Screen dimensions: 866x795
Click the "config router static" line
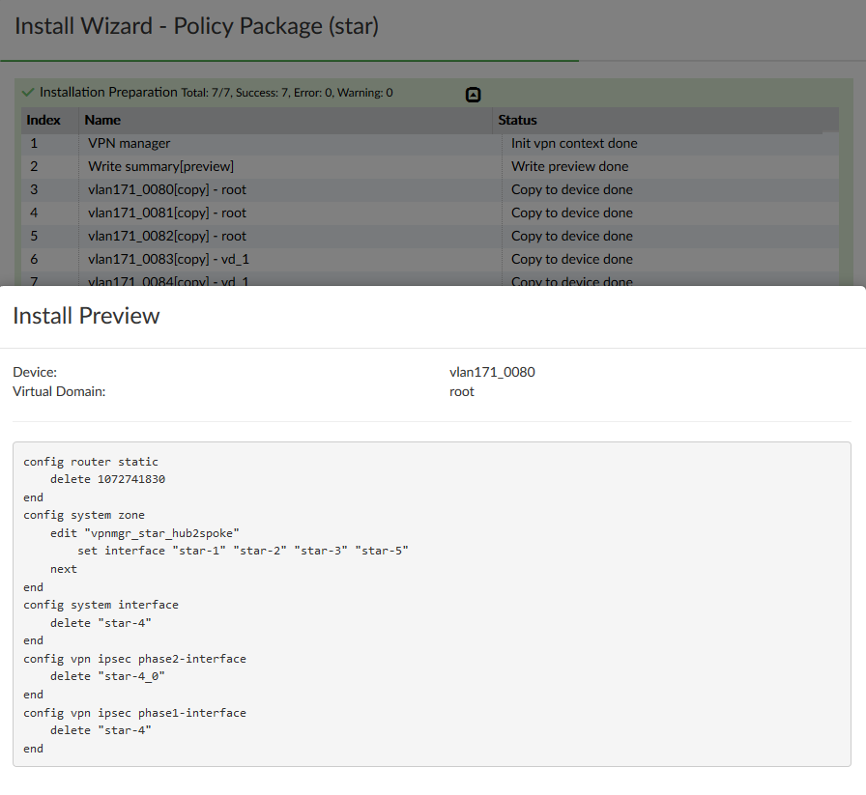(x=91, y=463)
